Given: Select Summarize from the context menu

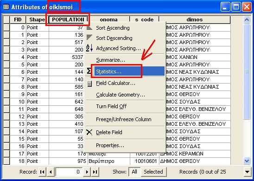Looking at the screenshot, I should 110,60.
